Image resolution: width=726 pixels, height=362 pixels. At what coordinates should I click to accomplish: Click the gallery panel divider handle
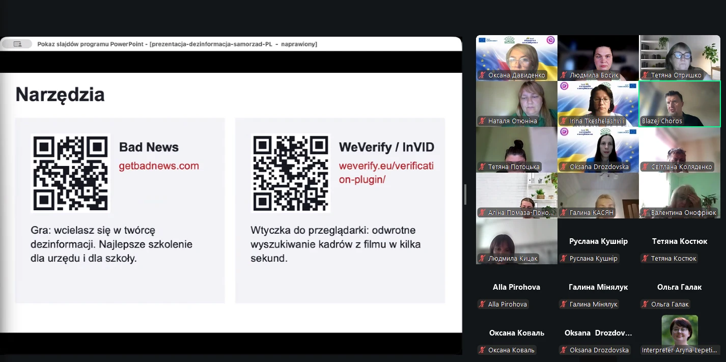pyautogui.click(x=465, y=194)
